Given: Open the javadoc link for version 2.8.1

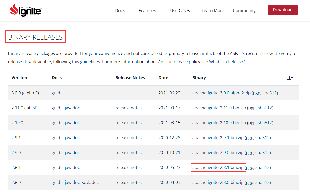Looking at the screenshot, I should pos(72,167).
